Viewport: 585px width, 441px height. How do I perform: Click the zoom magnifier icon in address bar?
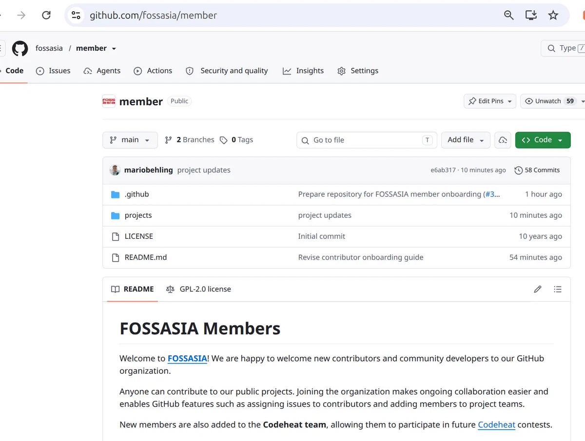click(509, 15)
